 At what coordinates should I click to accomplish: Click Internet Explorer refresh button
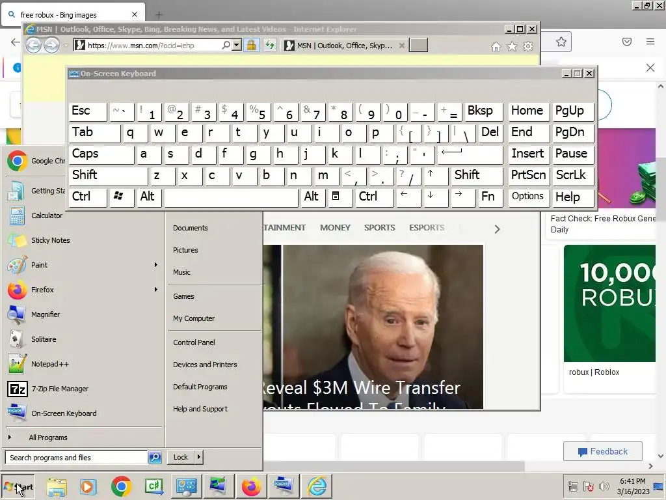pyautogui.click(x=270, y=45)
